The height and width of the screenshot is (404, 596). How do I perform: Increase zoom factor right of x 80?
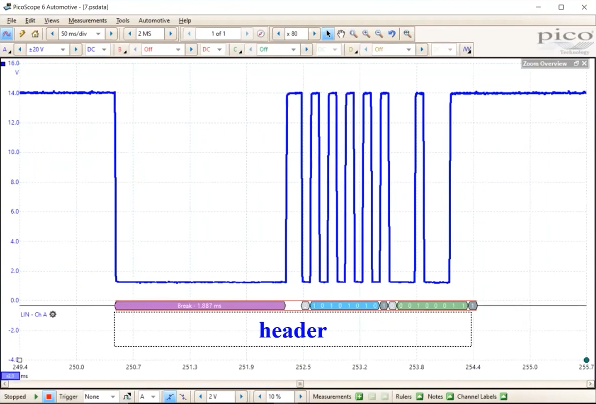[x=315, y=34]
